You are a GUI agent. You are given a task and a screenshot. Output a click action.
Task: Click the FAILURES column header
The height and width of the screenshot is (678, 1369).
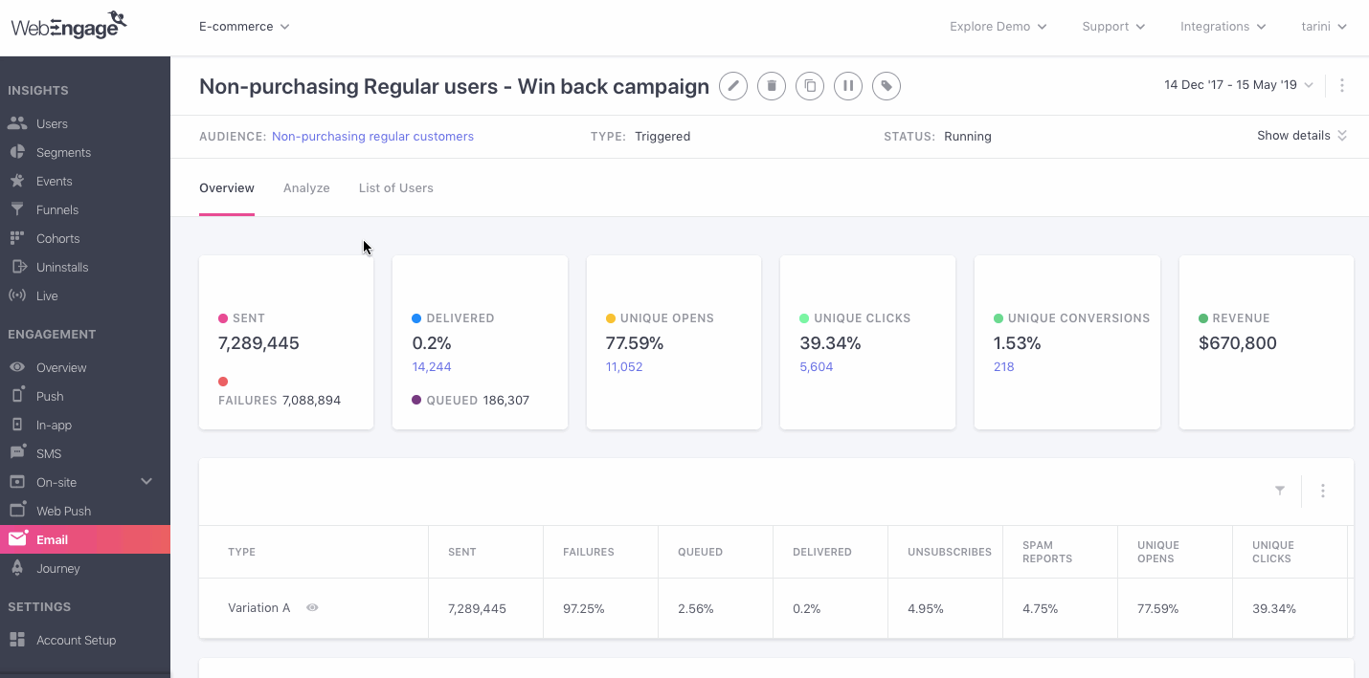[589, 552]
